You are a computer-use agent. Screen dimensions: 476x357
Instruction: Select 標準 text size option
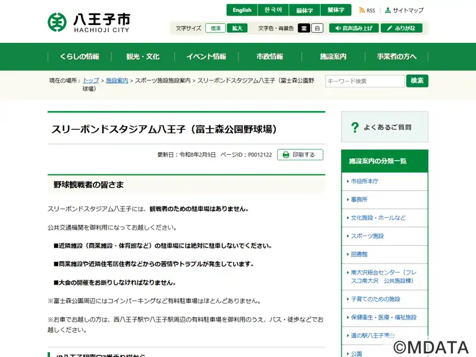[215, 28]
